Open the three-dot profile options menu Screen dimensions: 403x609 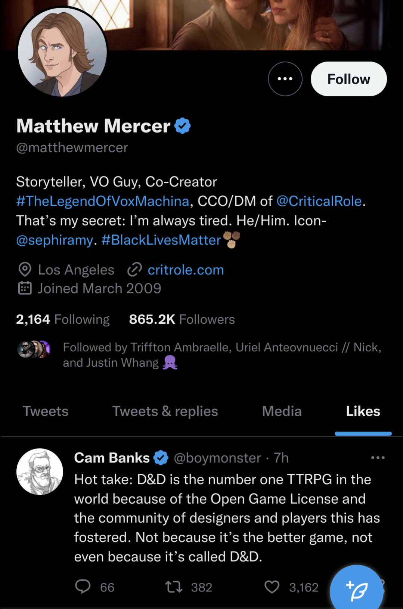coord(285,79)
